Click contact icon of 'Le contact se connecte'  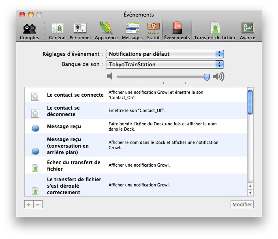point(35,97)
